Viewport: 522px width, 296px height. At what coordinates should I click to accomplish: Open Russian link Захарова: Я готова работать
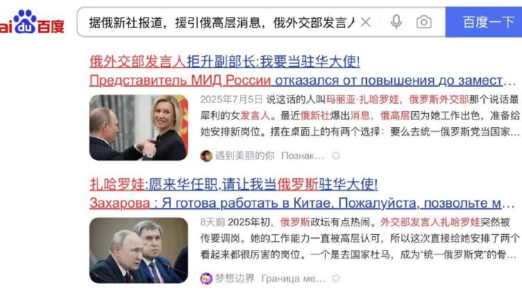[x=302, y=203]
